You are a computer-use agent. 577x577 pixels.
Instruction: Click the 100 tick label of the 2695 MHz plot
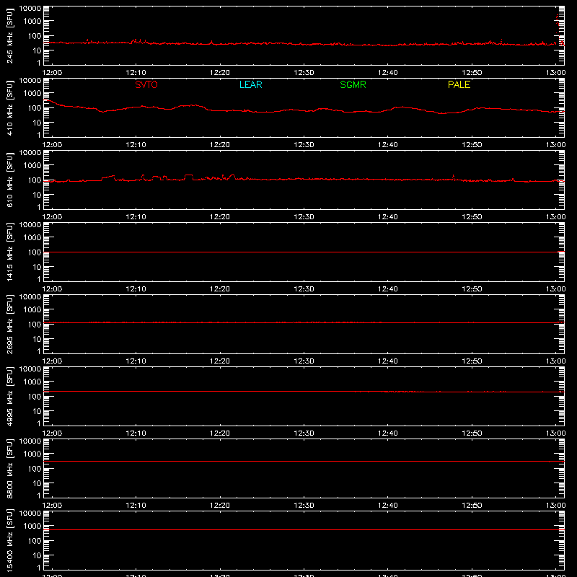click(35, 325)
